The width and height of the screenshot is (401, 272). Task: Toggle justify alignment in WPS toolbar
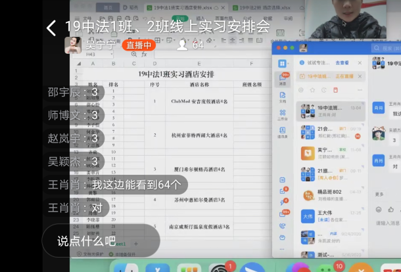(250, 40)
